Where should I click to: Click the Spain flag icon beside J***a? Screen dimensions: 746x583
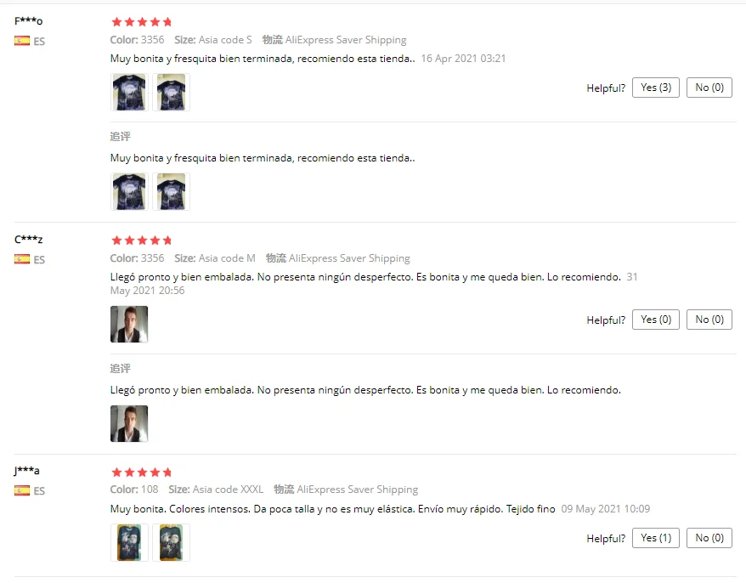(22, 490)
